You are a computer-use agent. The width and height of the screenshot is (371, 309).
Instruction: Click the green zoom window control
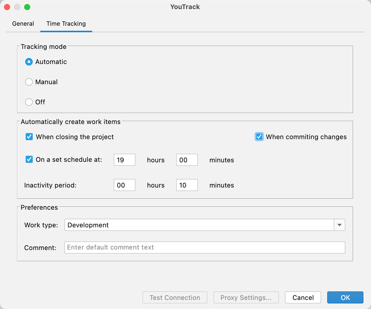coord(28,7)
